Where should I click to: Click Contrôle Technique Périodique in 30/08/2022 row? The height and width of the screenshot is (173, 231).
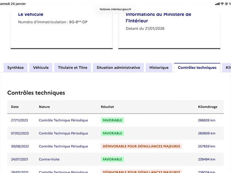click(x=63, y=146)
